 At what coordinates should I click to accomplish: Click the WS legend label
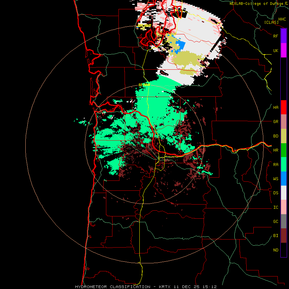click(276, 179)
